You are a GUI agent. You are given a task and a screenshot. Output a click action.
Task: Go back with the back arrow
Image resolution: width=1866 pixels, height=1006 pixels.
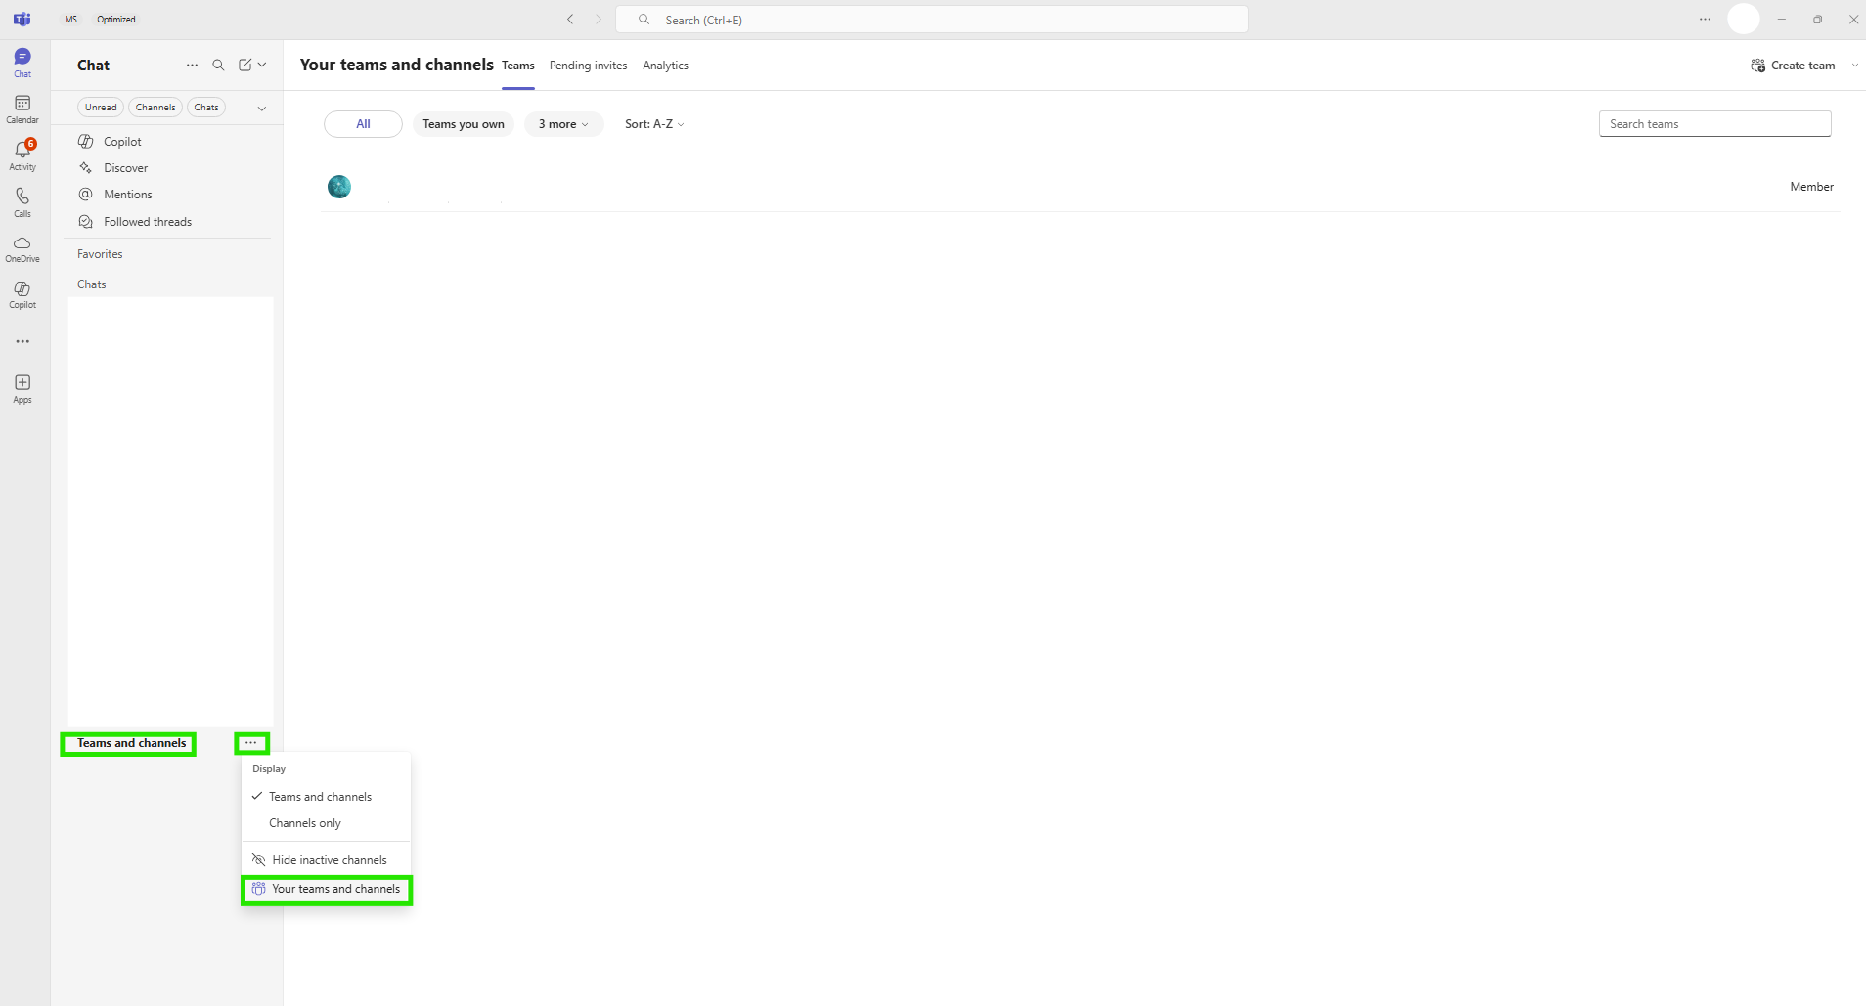(570, 20)
